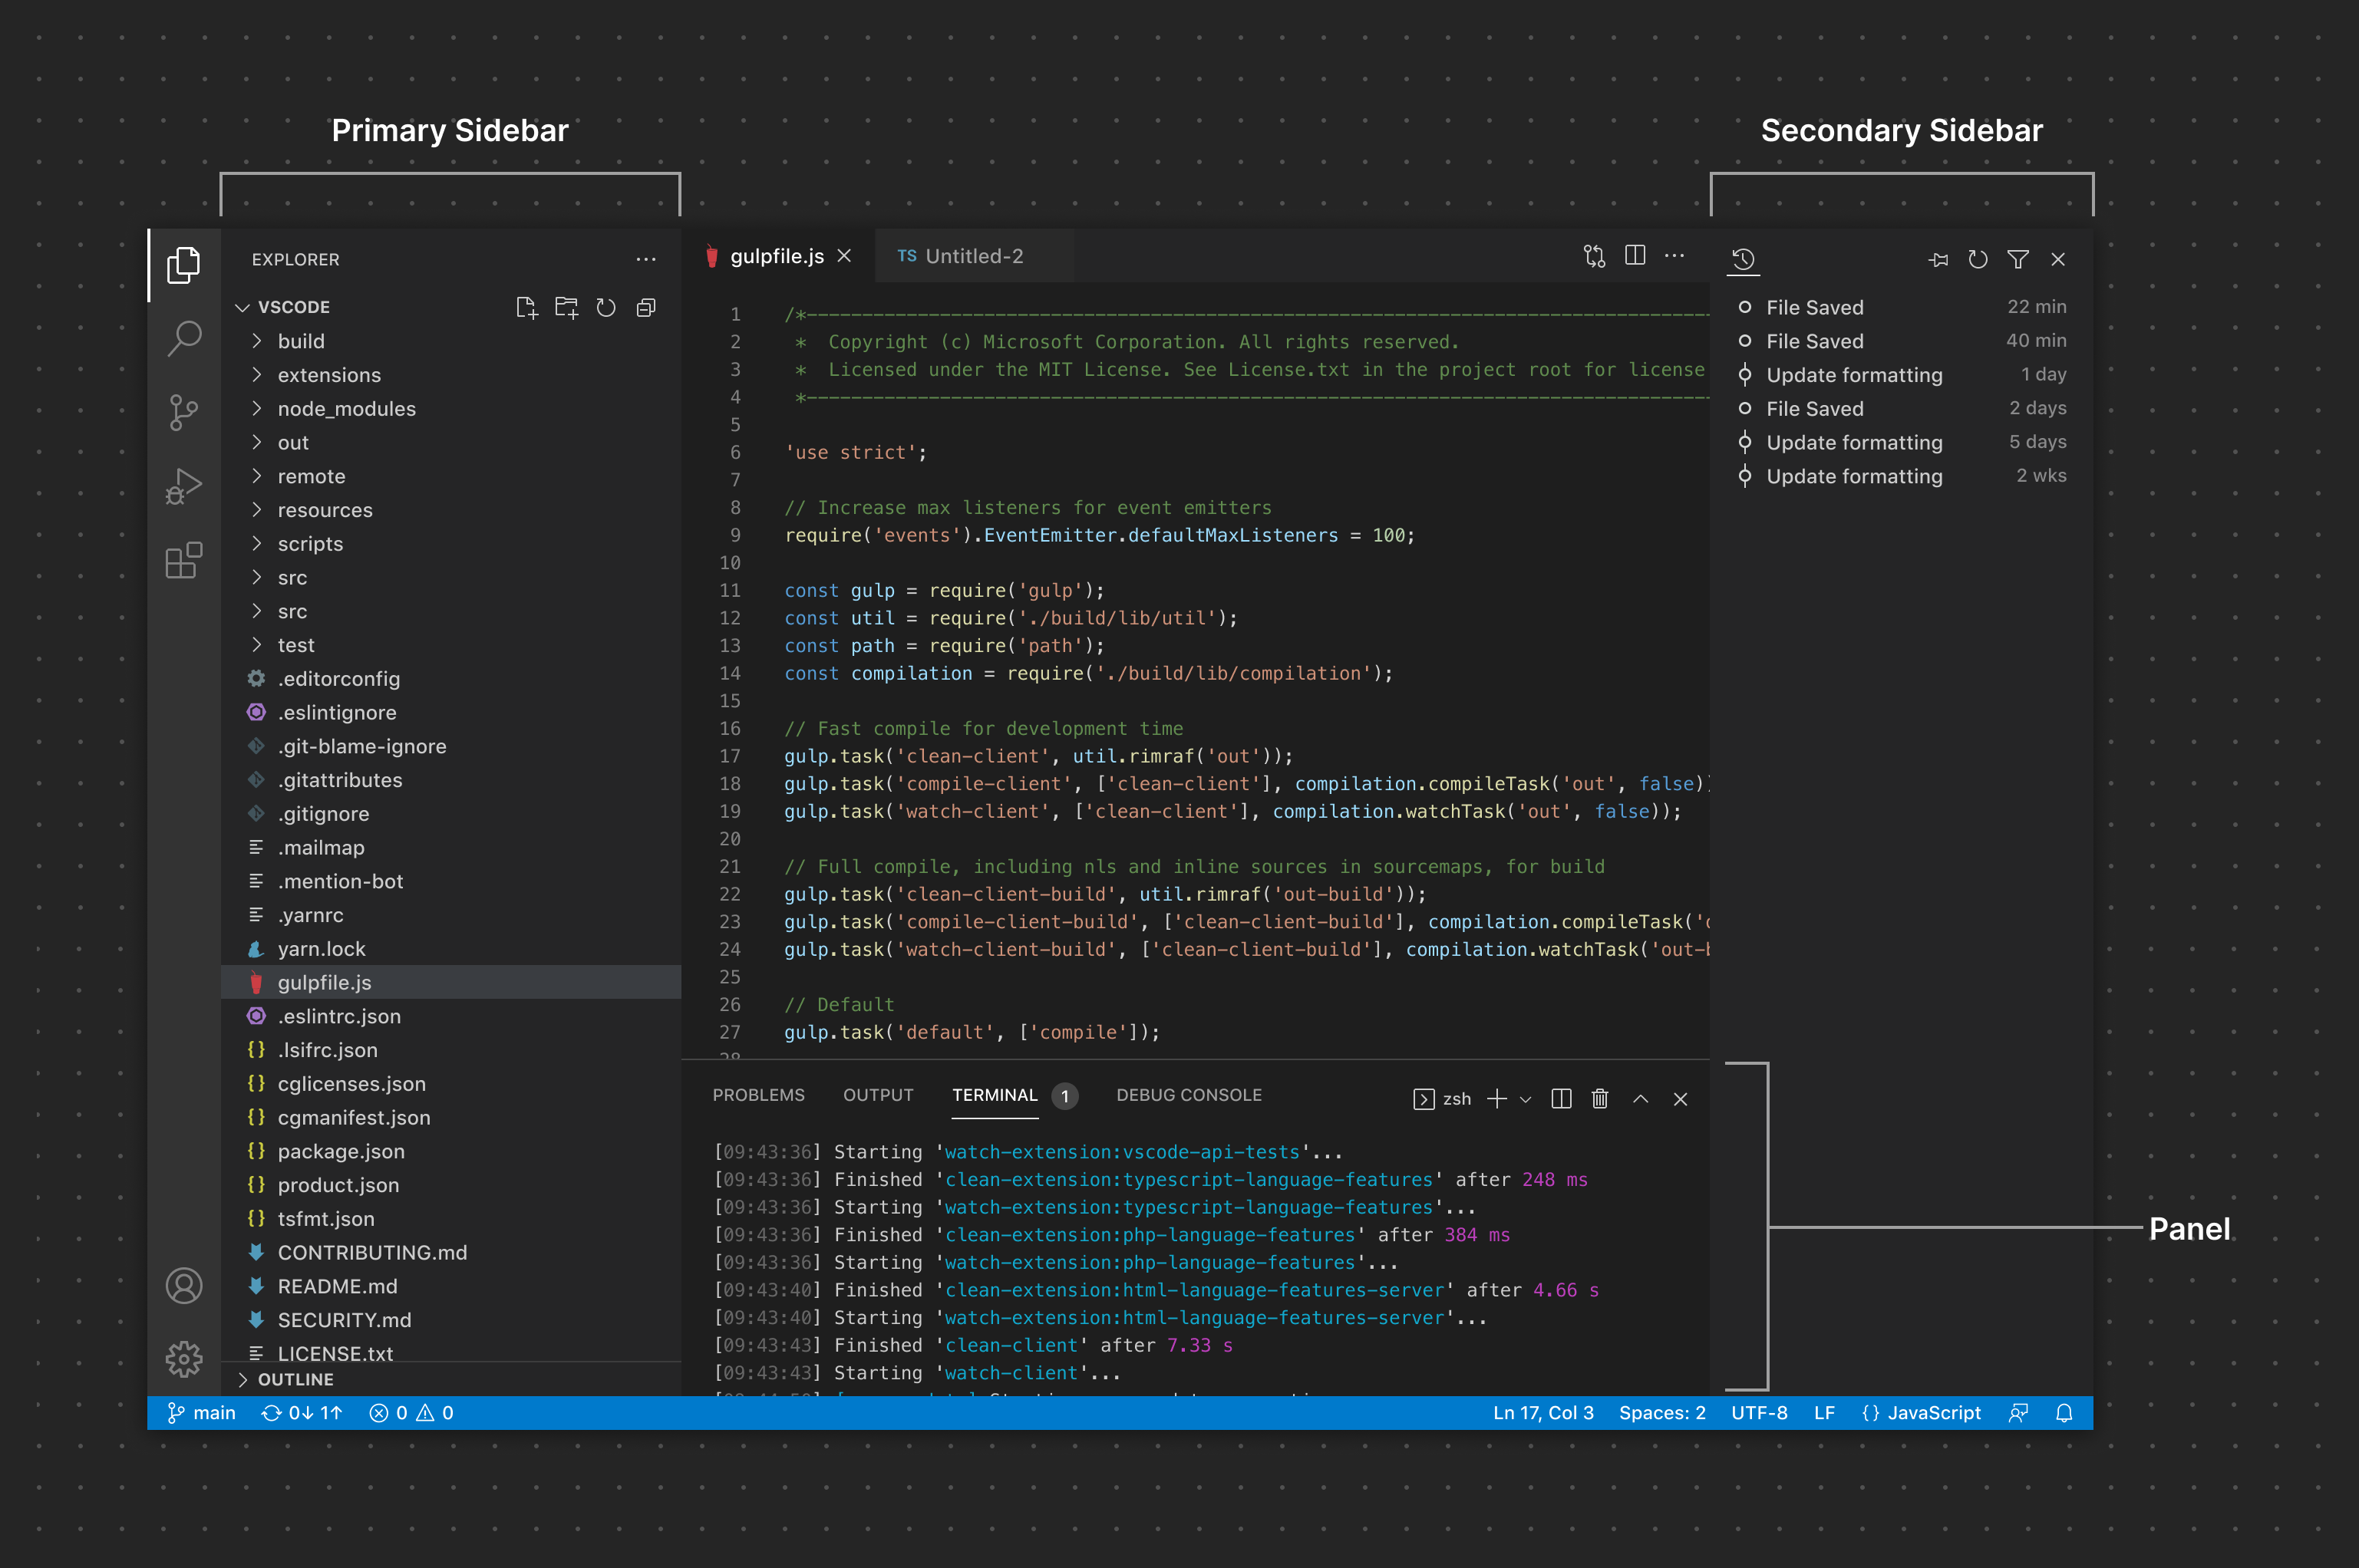
Task: Expand the extensions folder
Action: [x=328, y=375]
